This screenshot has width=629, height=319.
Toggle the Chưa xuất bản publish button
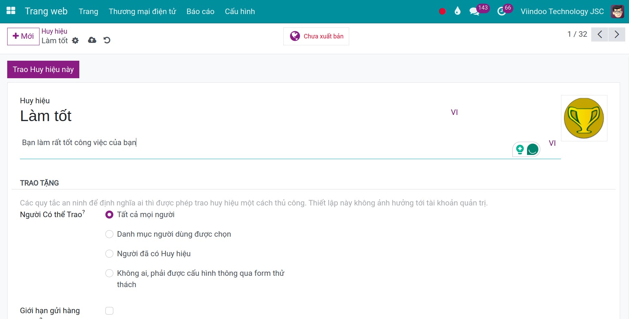click(x=316, y=36)
